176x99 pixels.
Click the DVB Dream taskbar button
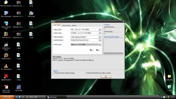pyautogui.click(x=56, y=97)
